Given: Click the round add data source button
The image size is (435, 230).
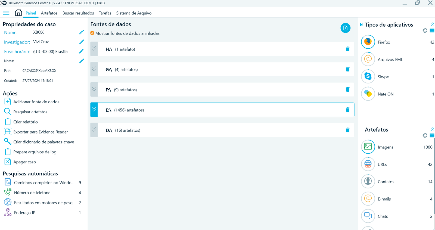Looking at the screenshot, I should pos(345,28).
